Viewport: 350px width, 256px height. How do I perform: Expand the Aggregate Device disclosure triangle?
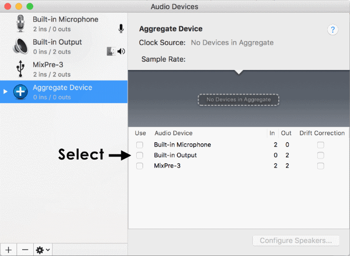coord(5,92)
